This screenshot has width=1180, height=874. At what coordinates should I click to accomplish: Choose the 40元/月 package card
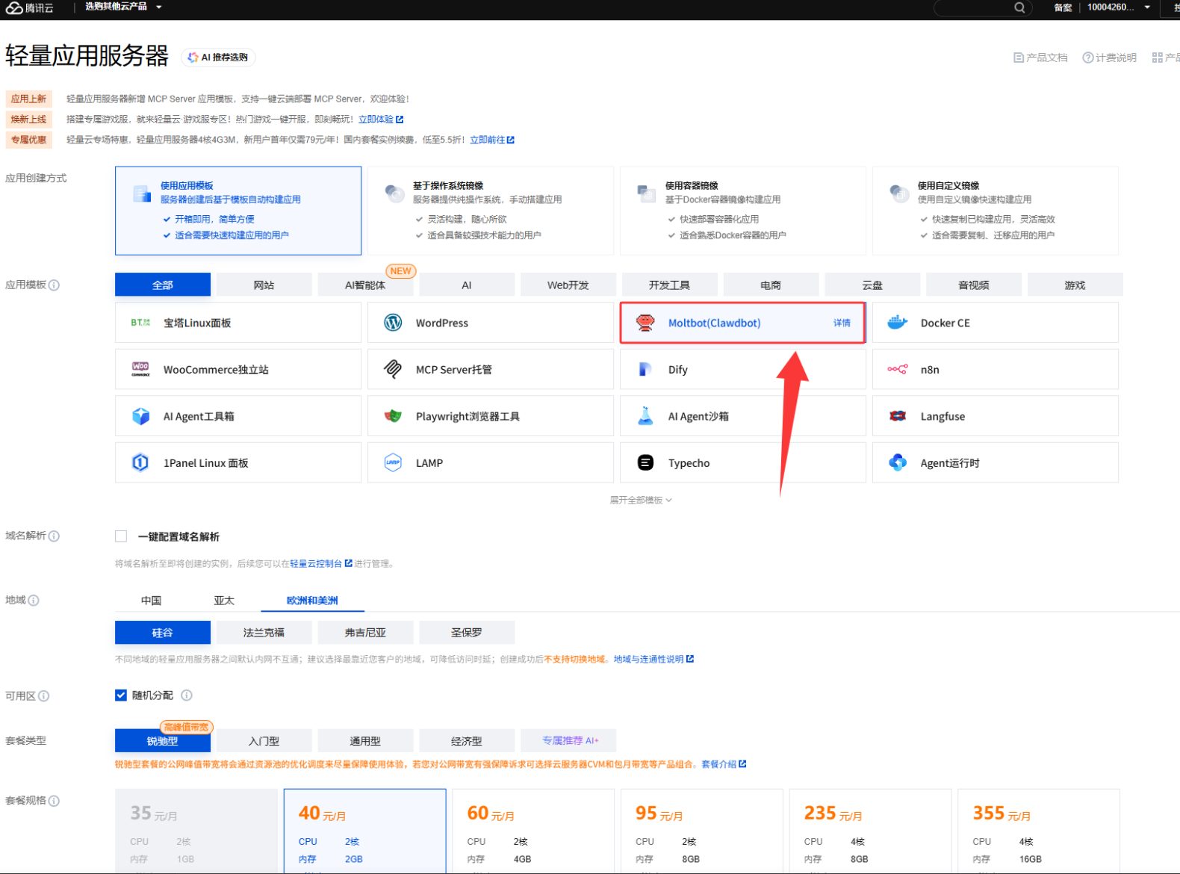(365, 831)
